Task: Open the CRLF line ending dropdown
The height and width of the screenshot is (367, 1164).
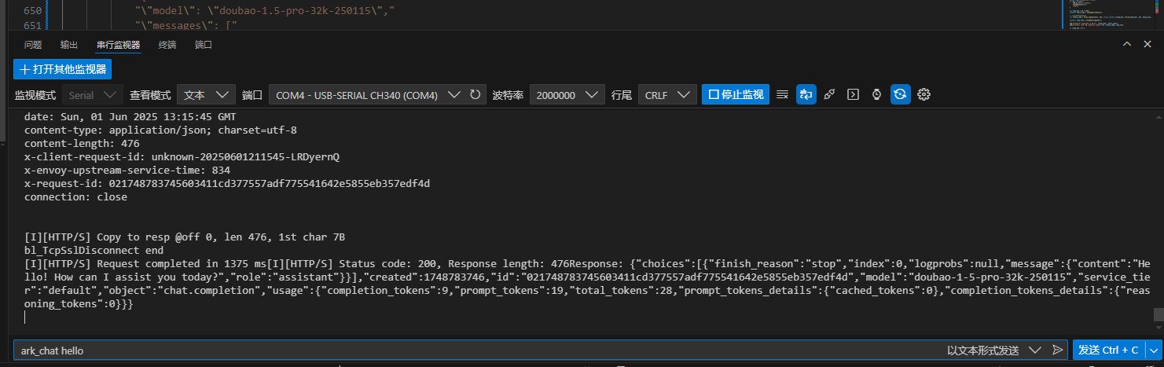Action: coord(667,94)
